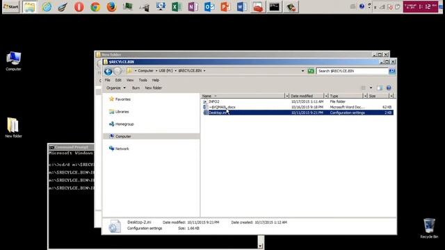
Task: Select Favorites in navigation pane
Action: click(120, 99)
